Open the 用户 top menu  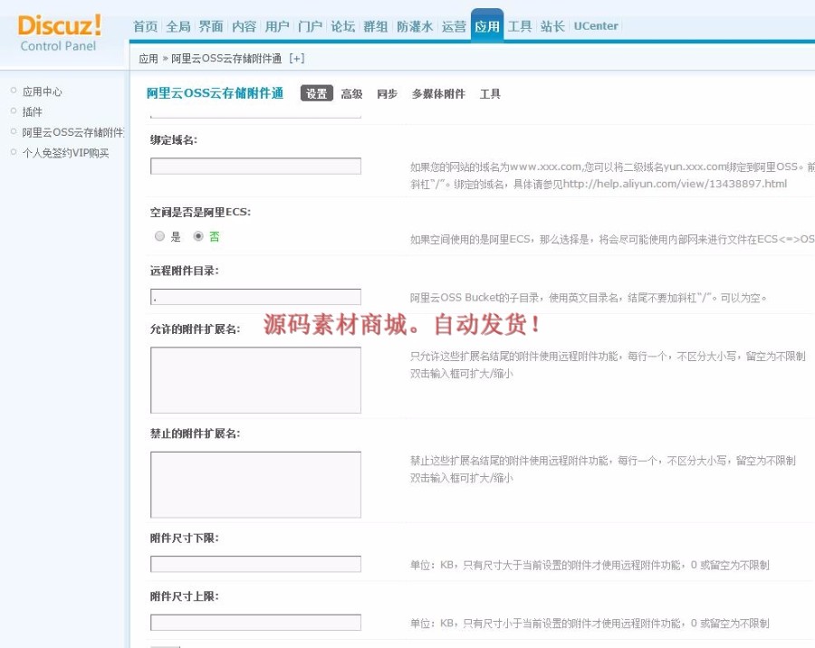click(277, 26)
